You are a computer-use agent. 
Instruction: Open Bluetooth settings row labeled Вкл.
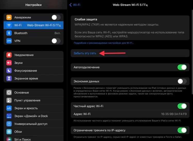[33, 33]
